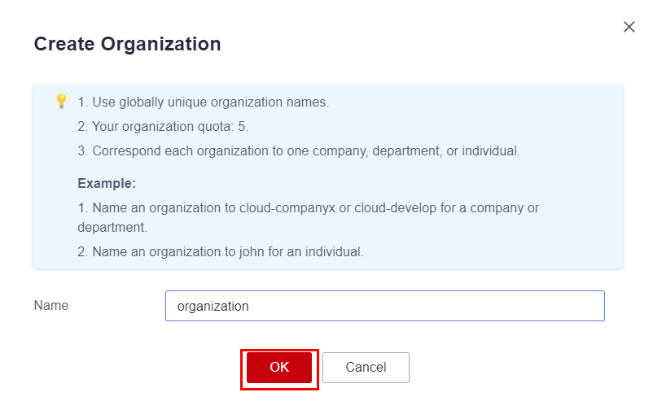Image resolution: width=653 pixels, height=414 pixels.
Task: Click the globally unique names tip
Action: point(203,102)
